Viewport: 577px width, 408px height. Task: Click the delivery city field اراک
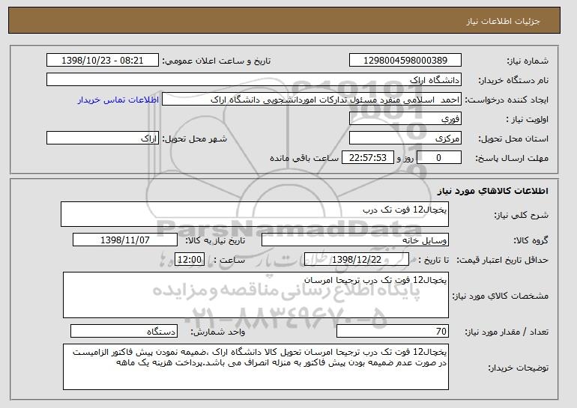(103, 138)
